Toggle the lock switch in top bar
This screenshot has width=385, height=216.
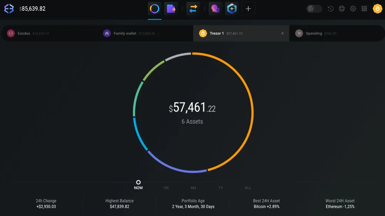tap(314, 9)
